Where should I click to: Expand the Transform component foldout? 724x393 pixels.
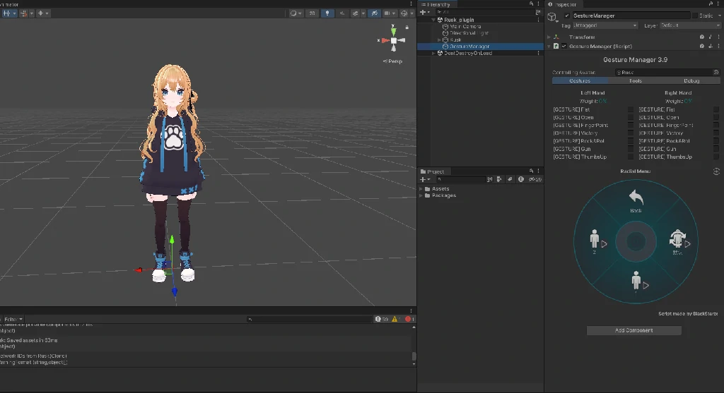coord(549,37)
